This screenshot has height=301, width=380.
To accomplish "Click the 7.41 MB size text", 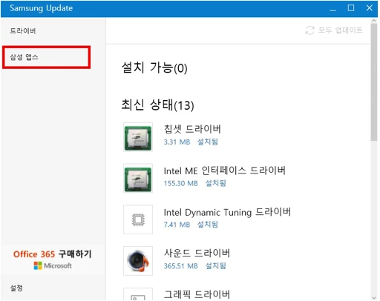I will [177, 225].
